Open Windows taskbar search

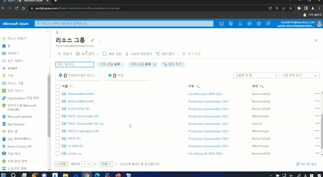click(13, 175)
